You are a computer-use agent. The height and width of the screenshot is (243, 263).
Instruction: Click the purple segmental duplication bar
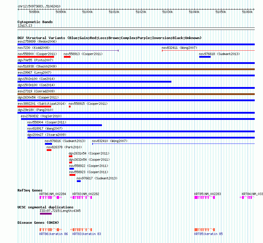point(46,214)
